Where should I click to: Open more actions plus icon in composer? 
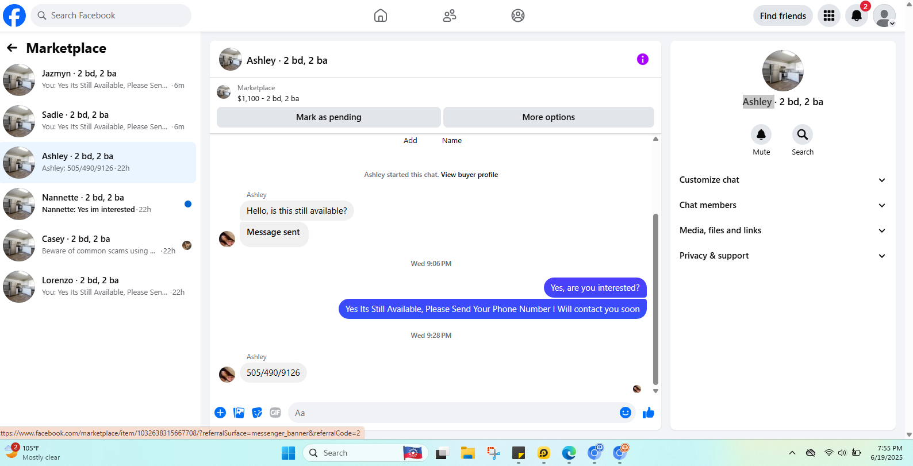click(220, 413)
